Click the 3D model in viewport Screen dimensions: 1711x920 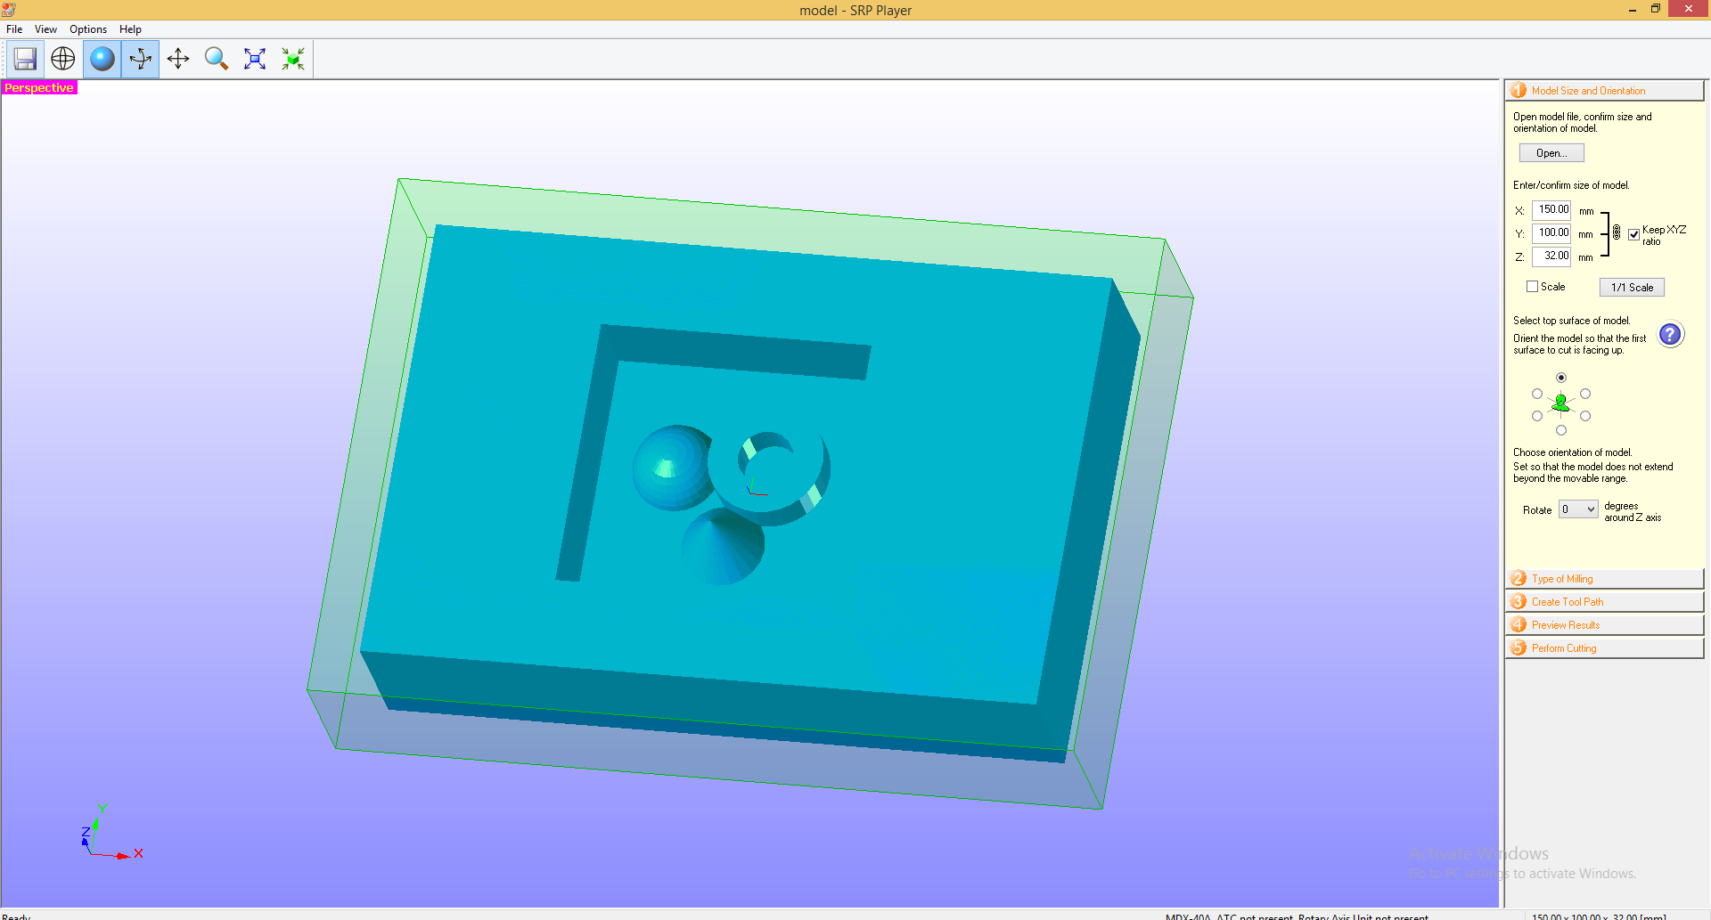tap(749, 494)
